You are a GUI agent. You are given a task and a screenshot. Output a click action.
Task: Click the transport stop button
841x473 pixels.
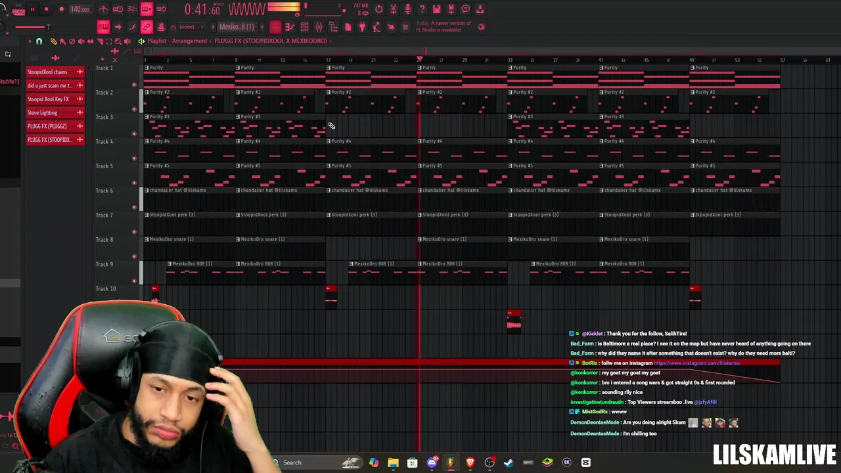[x=46, y=9]
